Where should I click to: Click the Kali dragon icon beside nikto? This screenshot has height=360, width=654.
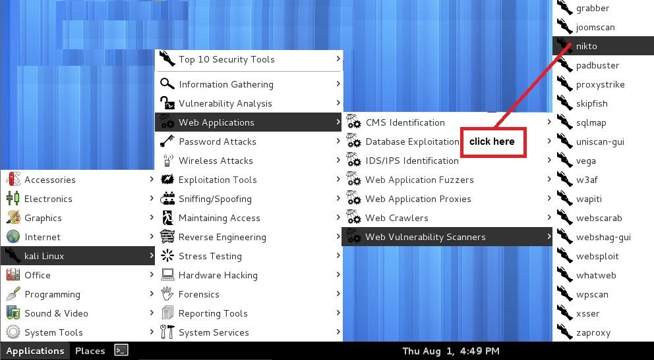[x=564, y=46]
